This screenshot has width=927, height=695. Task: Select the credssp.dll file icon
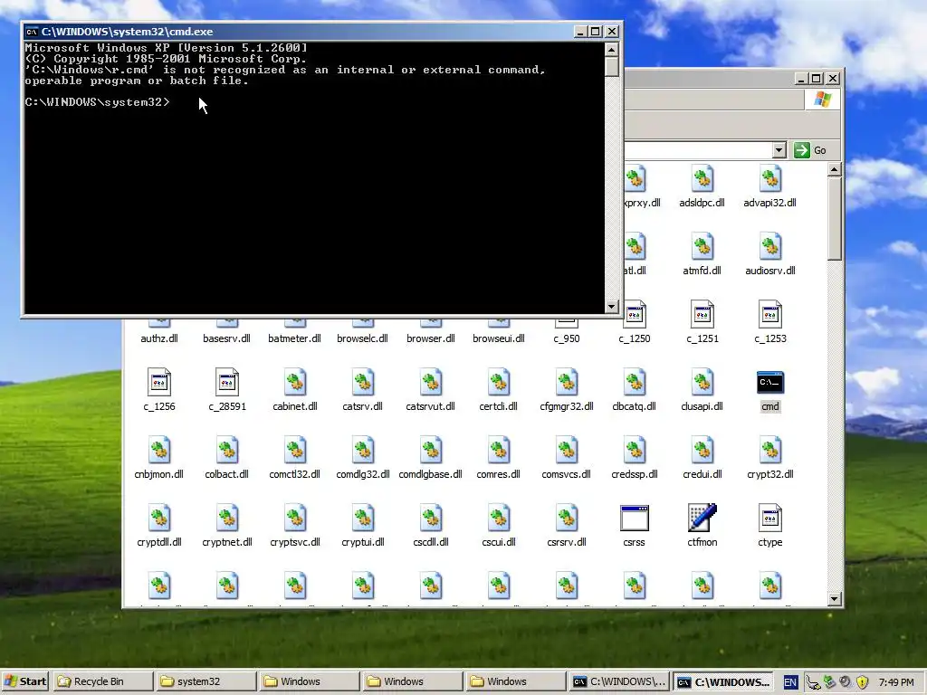pyautogui.click(x=634, y=451)
